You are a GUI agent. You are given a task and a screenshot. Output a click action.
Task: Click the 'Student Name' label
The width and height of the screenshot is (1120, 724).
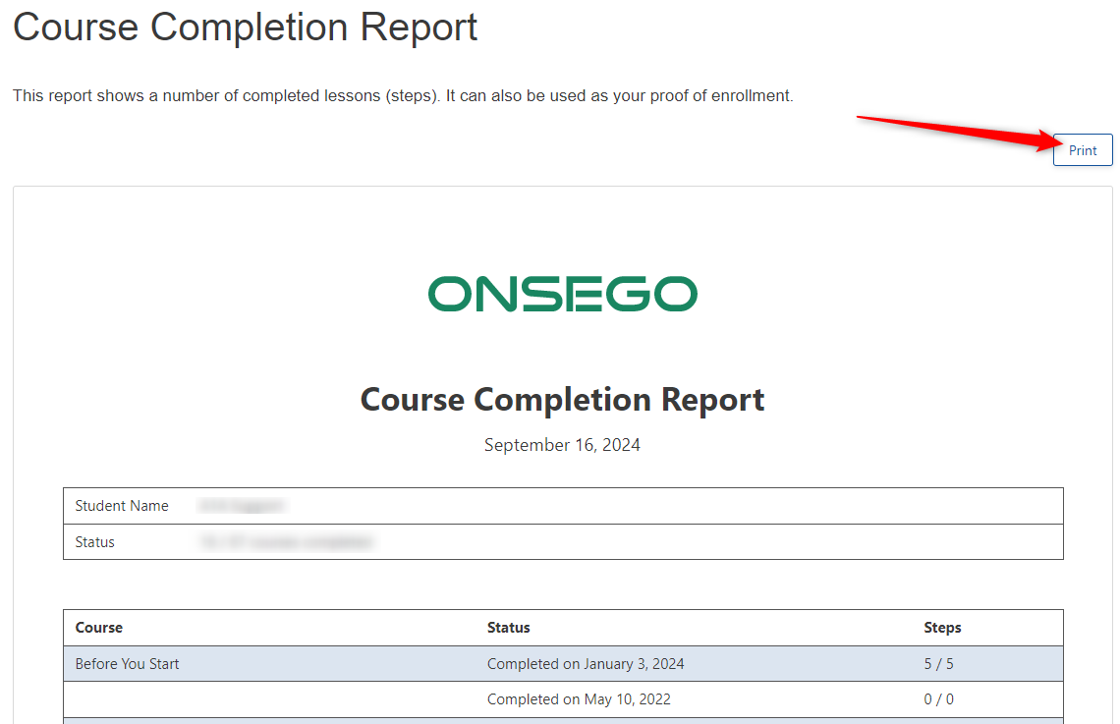(x=122, y=506)
